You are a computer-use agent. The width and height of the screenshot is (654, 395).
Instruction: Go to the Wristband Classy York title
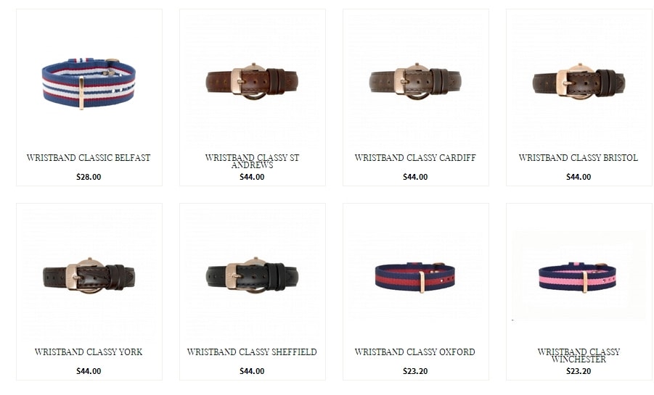point(89,352)
